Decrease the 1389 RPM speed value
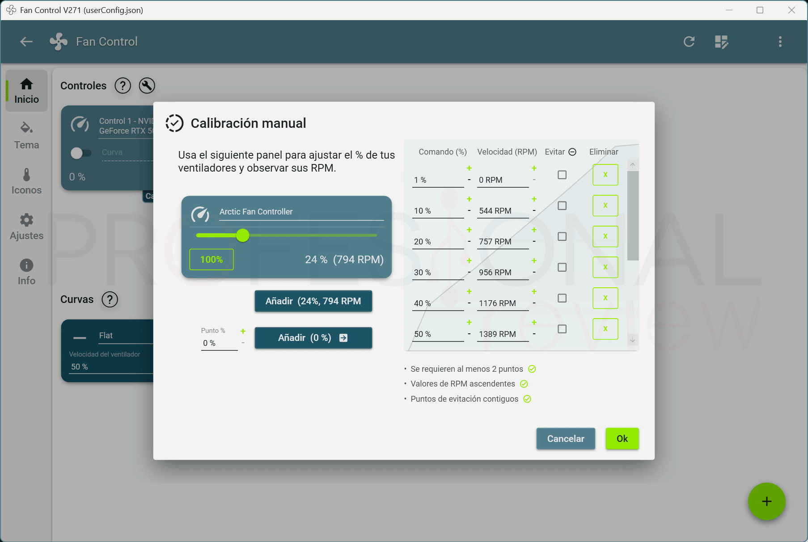Screen dimensions: 808x542 [x=534, y=334]
